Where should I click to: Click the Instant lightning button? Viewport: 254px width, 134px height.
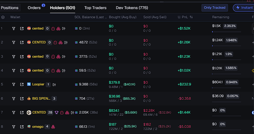point(244,8)
